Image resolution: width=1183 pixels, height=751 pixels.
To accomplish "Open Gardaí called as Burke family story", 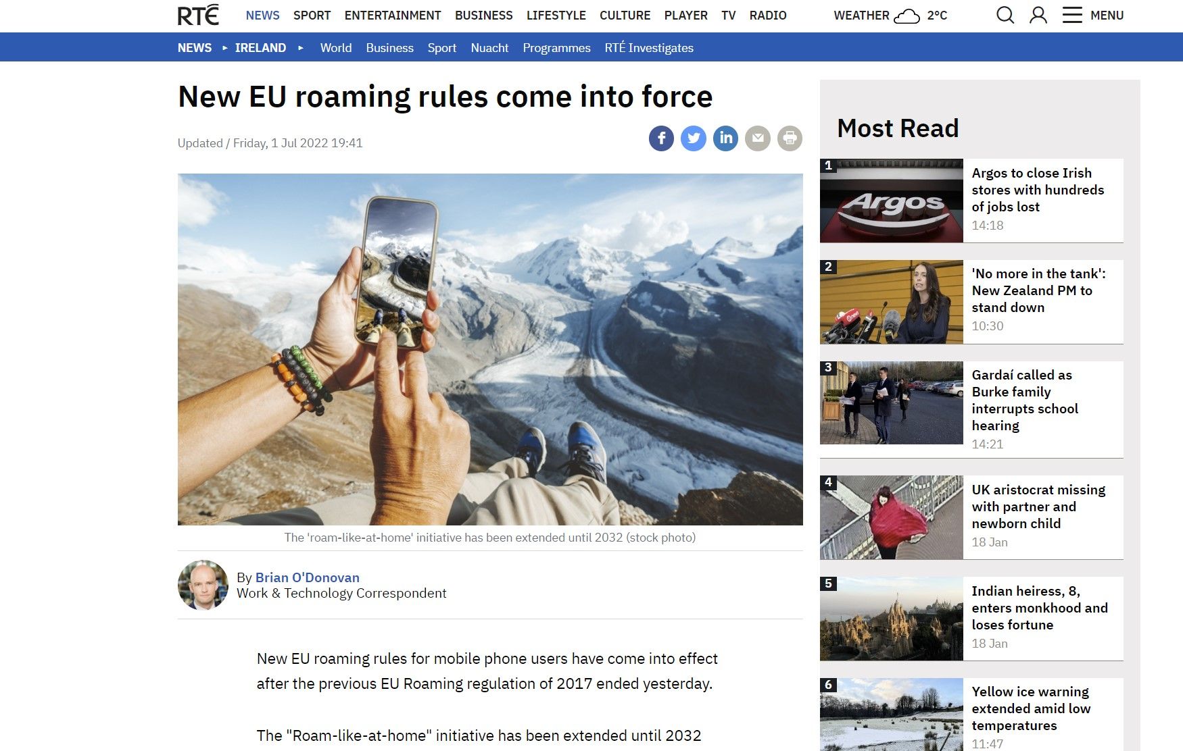I will click(x=1025, y=400).
